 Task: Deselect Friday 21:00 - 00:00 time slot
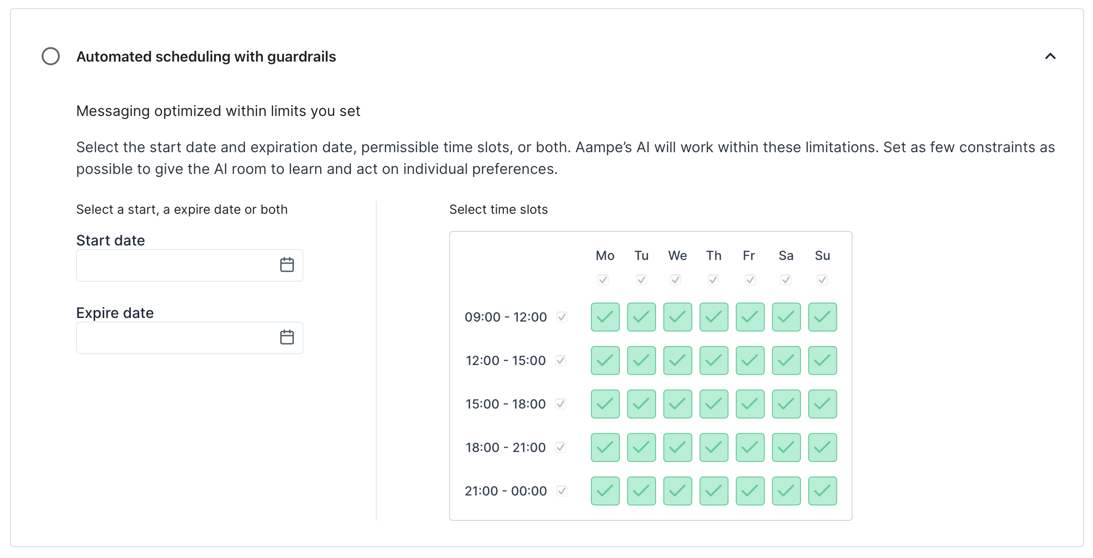[x=750, y=491]
